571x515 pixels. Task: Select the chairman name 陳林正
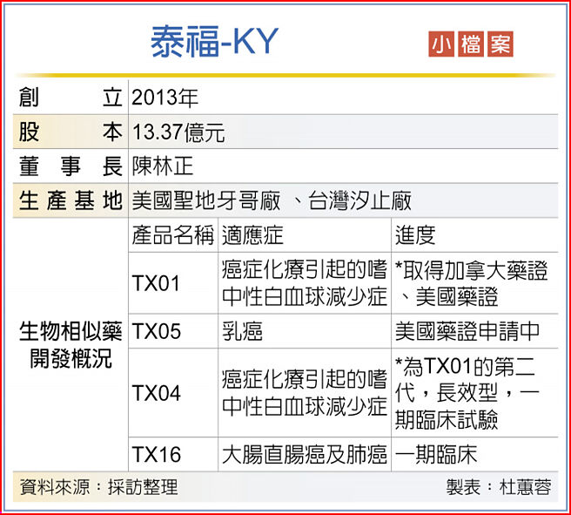[163, 166]
